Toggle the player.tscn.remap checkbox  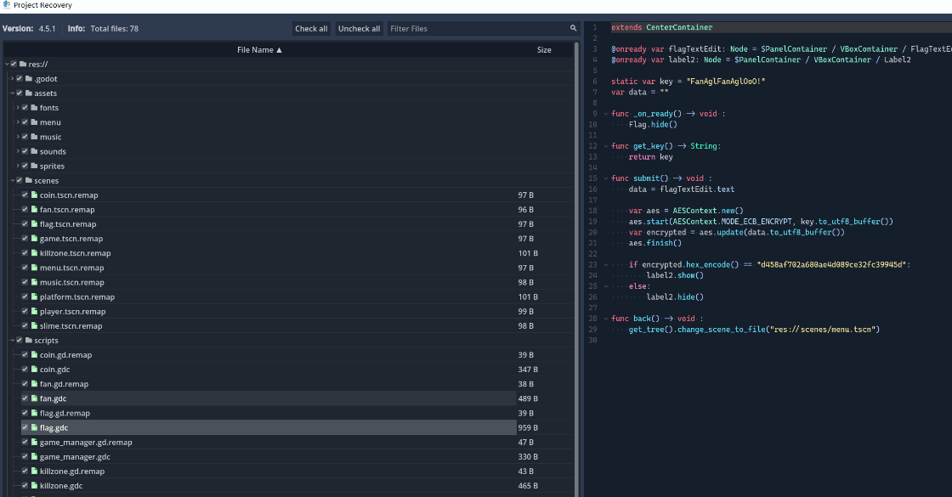(x=25, y=312)
